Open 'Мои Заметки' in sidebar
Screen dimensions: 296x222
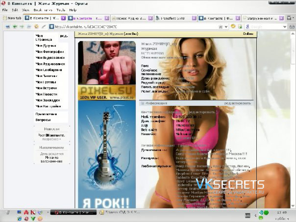point(46,76)
